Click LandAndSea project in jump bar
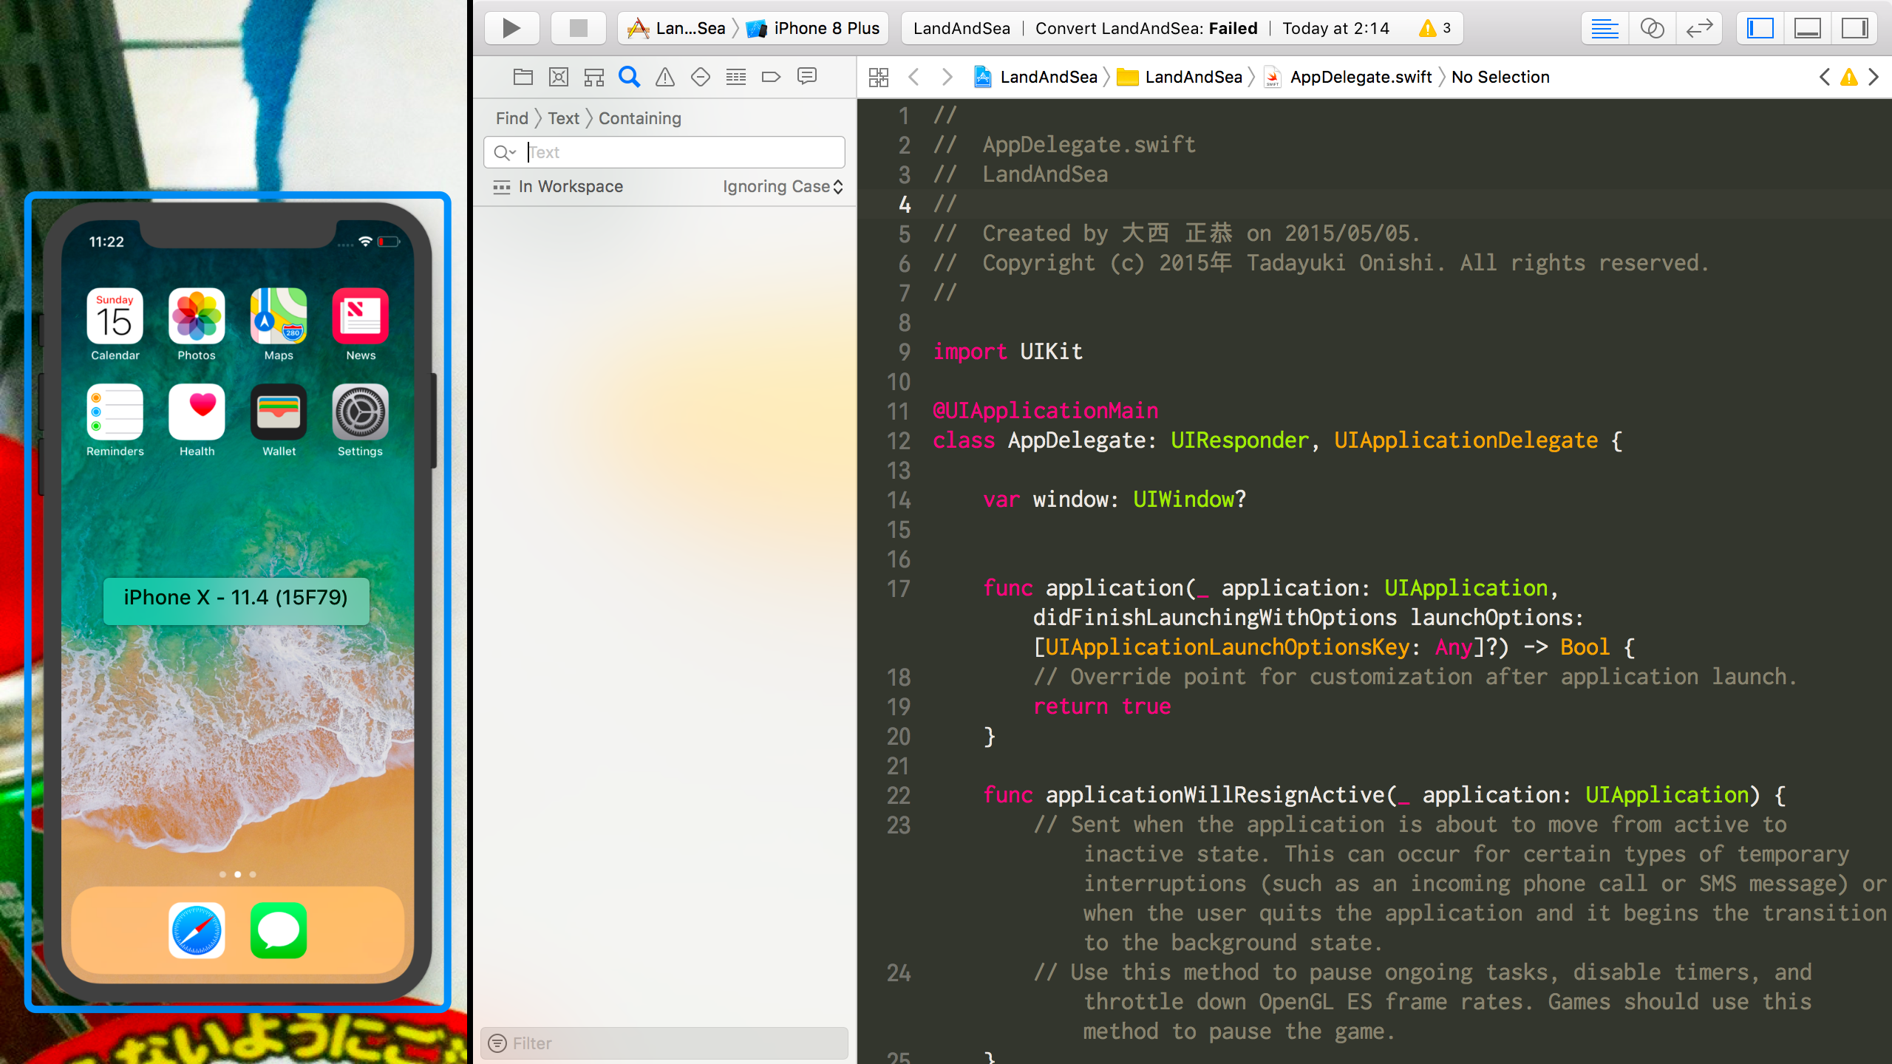This screenshot has height=1064, width=1892. click(x=1035, y=77)
